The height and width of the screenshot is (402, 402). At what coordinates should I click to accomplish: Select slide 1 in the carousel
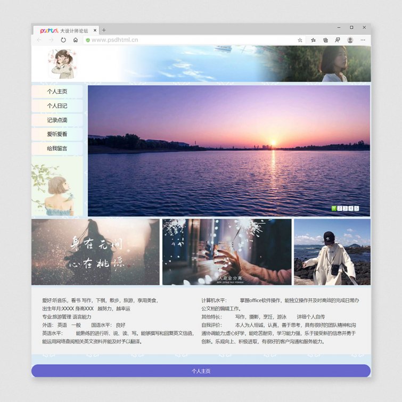pos(334,208)
